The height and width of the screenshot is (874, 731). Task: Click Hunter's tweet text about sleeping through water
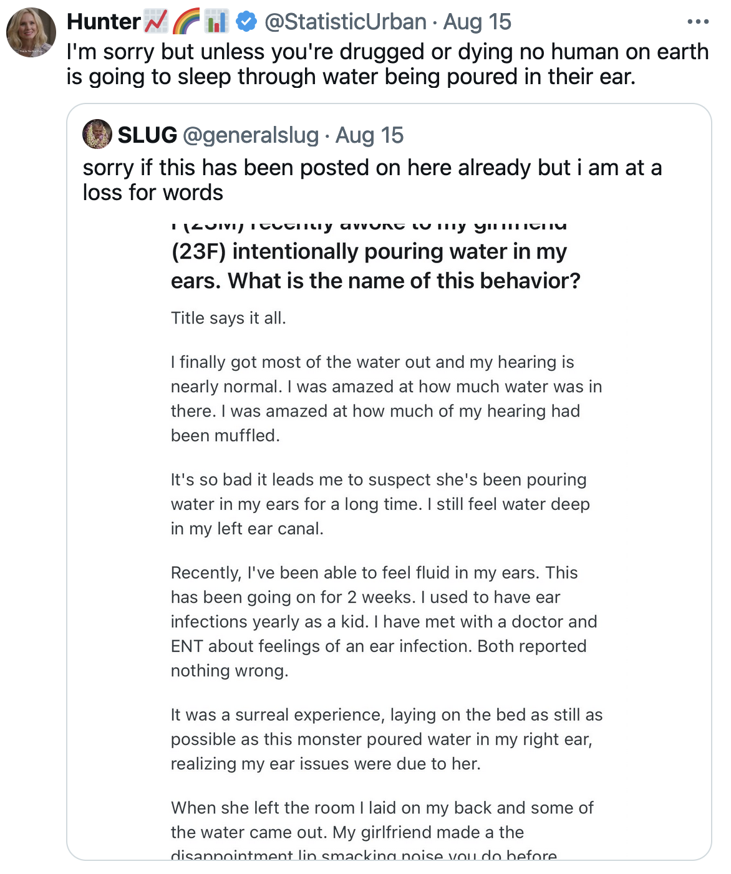387,64
